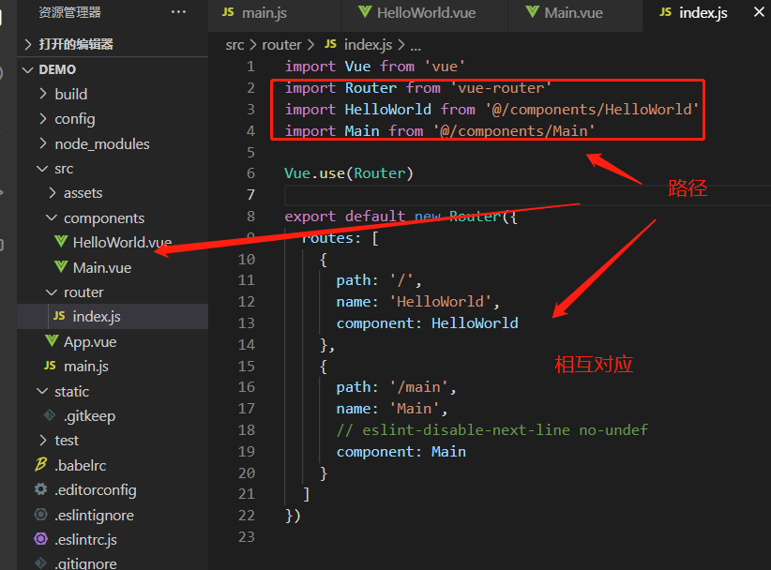Viewport: 771px width, 570px height.
Task: Open the .eslintignore file
Action: coord(94,515)
